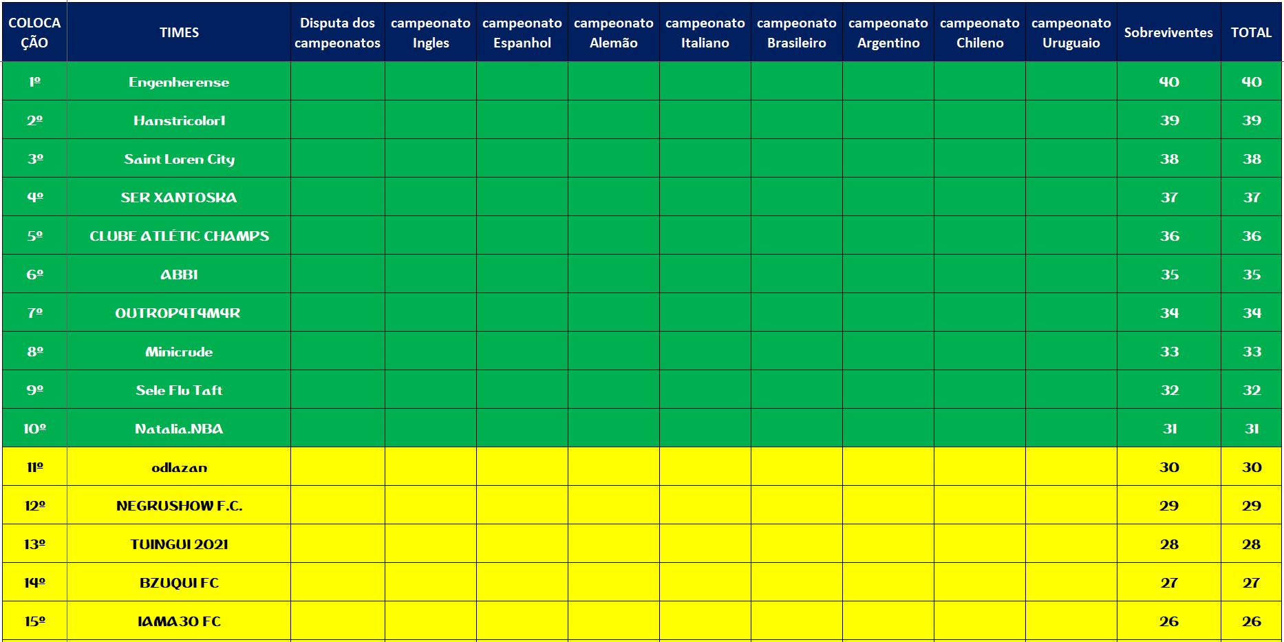Screen dimensions: 1284x642
Task: Click the Disputa dos campeonatos header
Action: [337, 32]
